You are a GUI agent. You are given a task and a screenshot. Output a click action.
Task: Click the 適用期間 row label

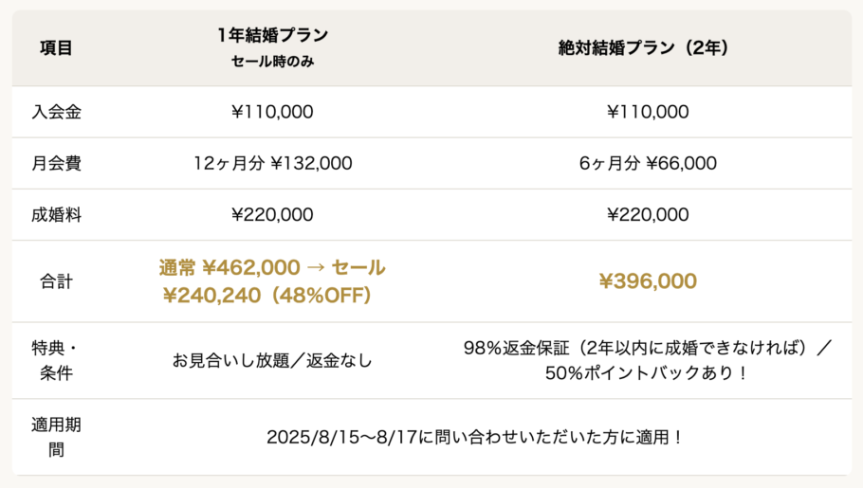pyautogui.click(x=56, y=438)
